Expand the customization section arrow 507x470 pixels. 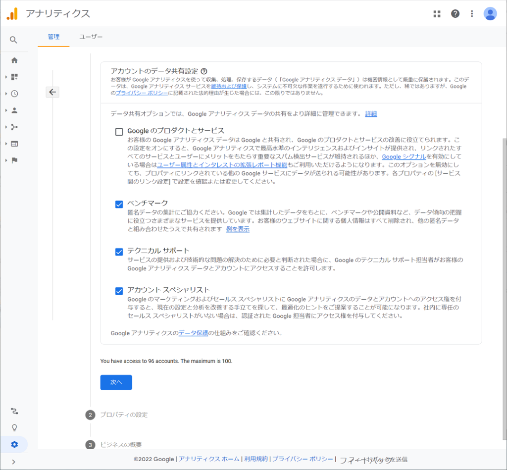tap(6, 77)
